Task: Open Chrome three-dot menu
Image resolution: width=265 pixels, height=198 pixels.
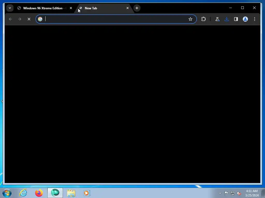Action: [255, 19]
